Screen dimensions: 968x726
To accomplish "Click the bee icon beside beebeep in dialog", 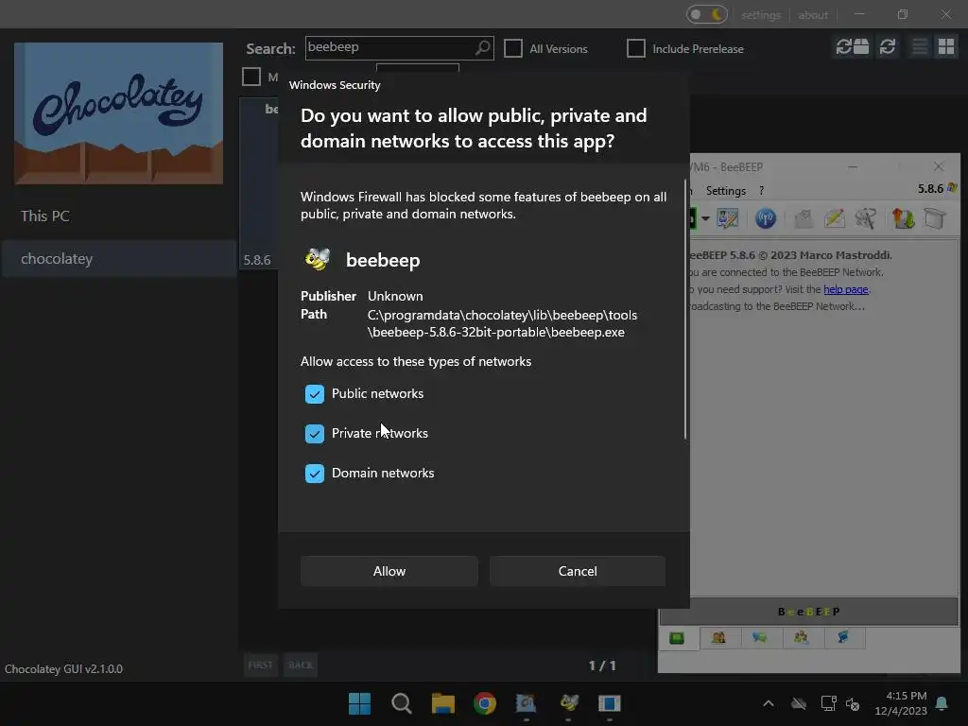I will (x=318, y=259).
